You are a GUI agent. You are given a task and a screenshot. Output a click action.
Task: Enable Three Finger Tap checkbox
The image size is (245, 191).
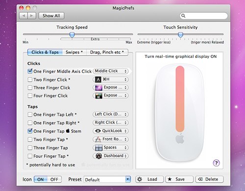(30, 148)
